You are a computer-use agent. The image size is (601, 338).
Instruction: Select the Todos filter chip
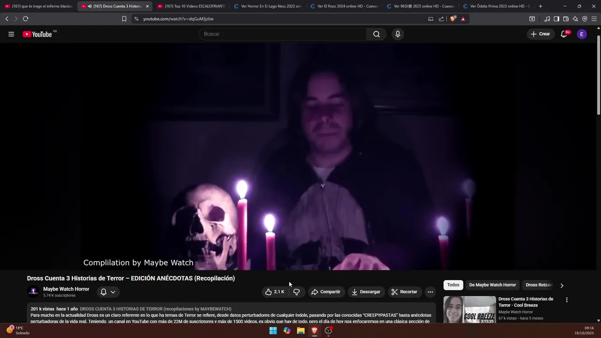(x=453, y=285)
